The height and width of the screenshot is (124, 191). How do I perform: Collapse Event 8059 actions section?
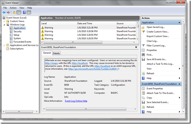[179, 84]
